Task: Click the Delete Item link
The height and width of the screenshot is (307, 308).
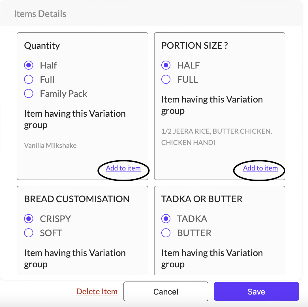Action: click(x=97, y=292)
